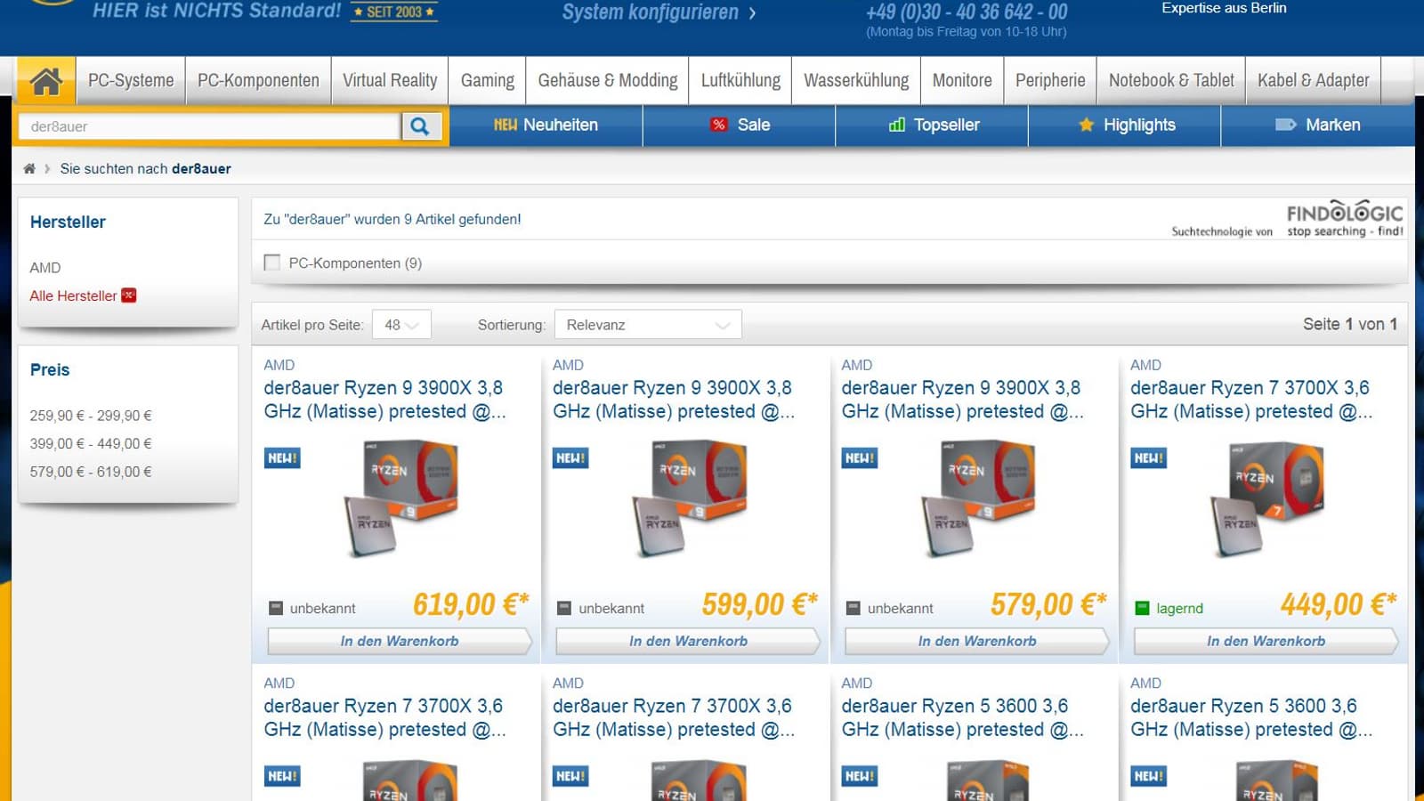1424x801 pixels.
Task: Click the Neuheiten NEW icon
Action: pyautogui.click(x=506, y=125)
